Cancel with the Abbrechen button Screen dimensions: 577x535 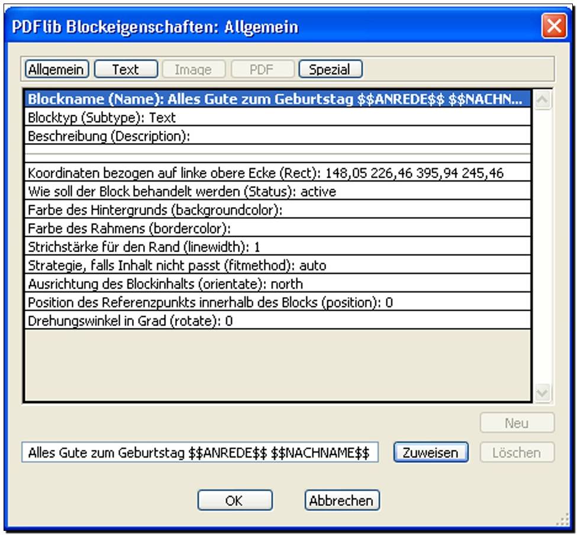[x=342, y=500]
